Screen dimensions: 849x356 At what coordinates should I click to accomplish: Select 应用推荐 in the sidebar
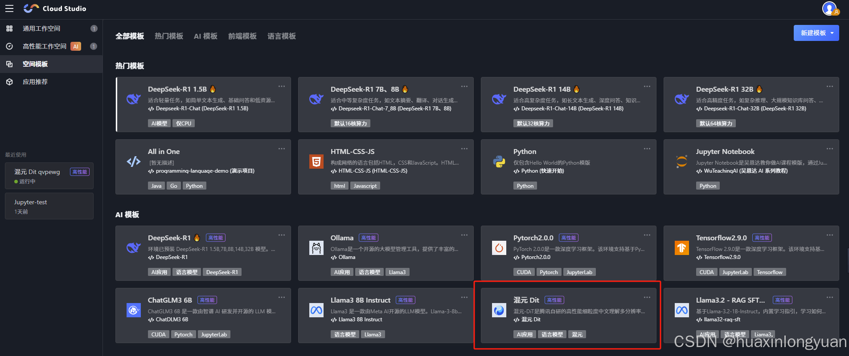pos(51,82)
